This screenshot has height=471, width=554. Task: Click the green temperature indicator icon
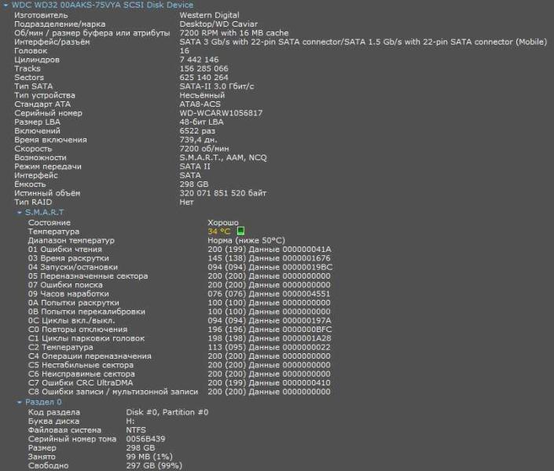[x=241, y=232]
